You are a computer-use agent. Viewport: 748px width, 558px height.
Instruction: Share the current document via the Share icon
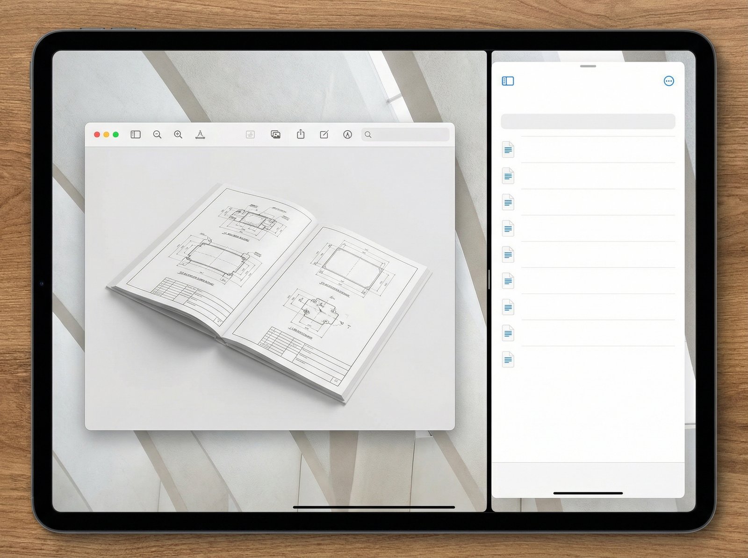click(x=302, y=134)
